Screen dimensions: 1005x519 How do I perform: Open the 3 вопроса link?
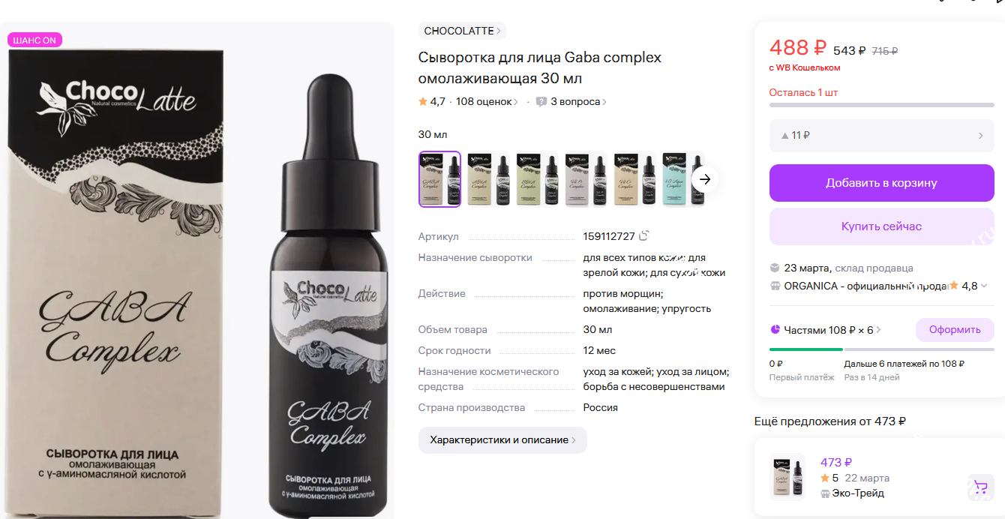click(x=578, y=102)
